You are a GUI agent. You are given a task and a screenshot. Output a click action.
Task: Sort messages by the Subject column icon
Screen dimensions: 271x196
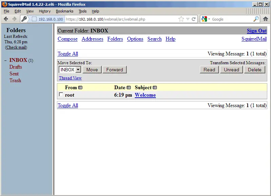point(155,88)
